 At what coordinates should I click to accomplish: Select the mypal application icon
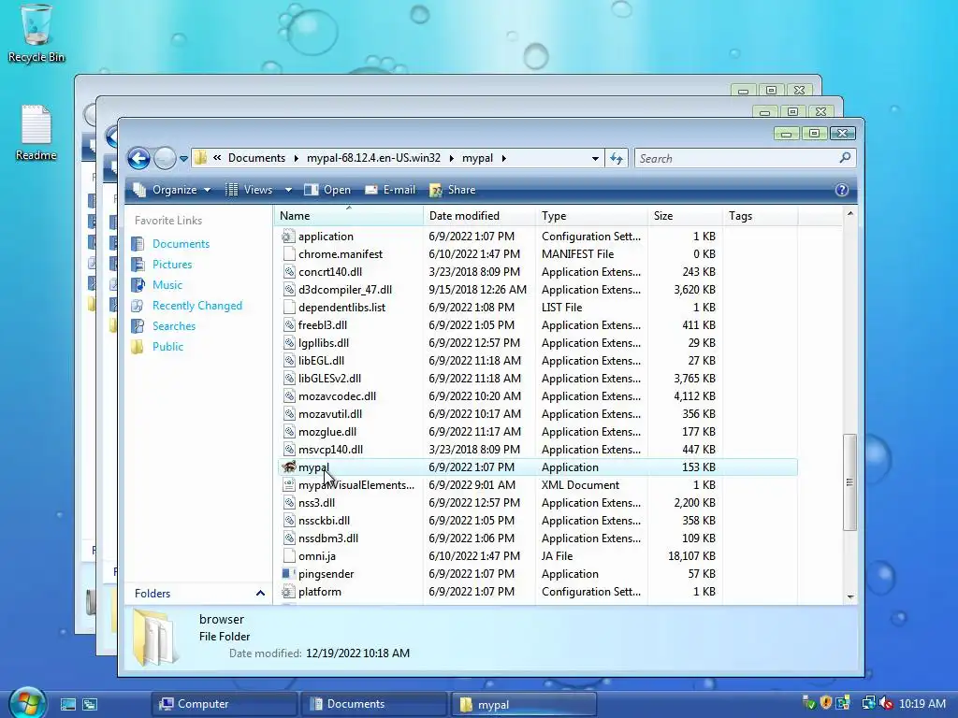[x=288, y=467]
